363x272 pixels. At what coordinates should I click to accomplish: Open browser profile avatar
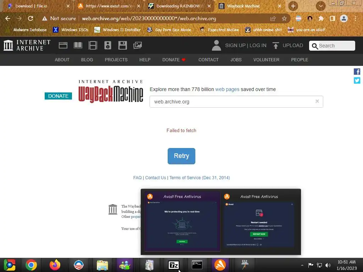[344, 18]
